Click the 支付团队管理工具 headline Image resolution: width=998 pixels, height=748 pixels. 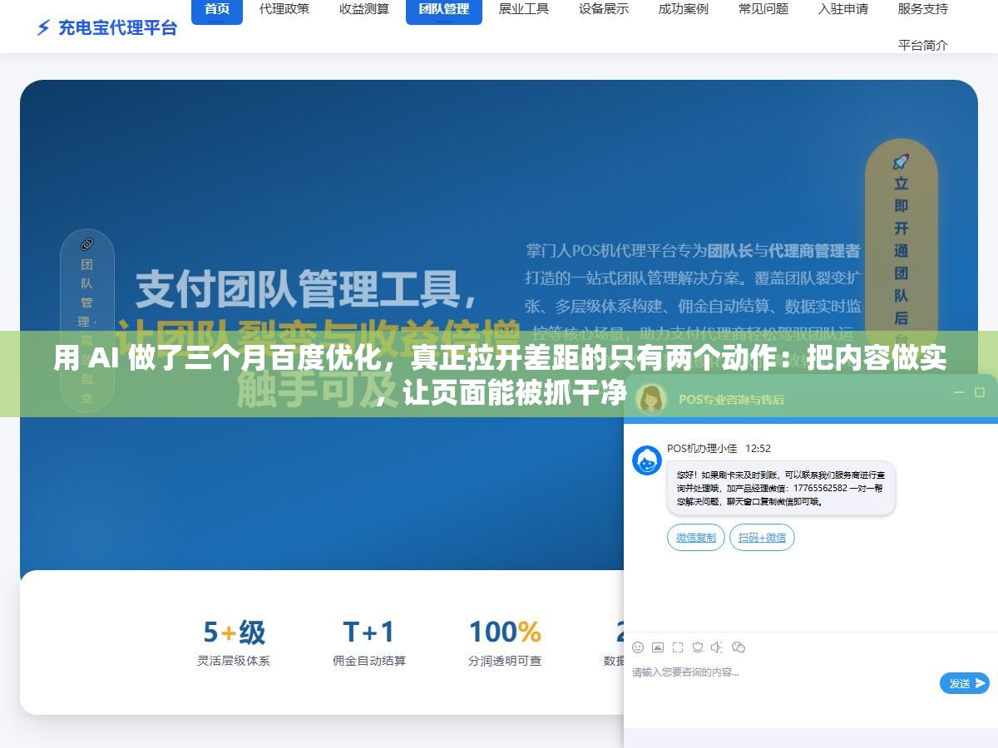pyautogui.click(x=308, y=288)
